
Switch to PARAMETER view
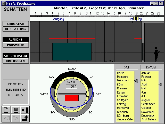coord(15,45)
